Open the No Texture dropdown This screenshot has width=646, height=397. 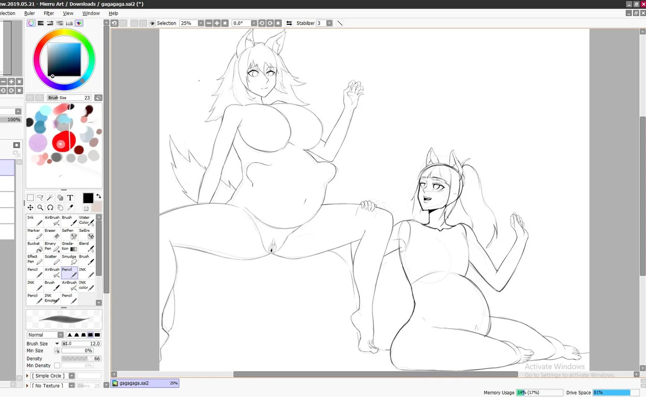72,385
